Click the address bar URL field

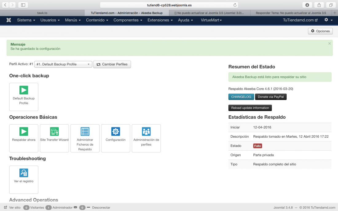click(x=169, y=5)
